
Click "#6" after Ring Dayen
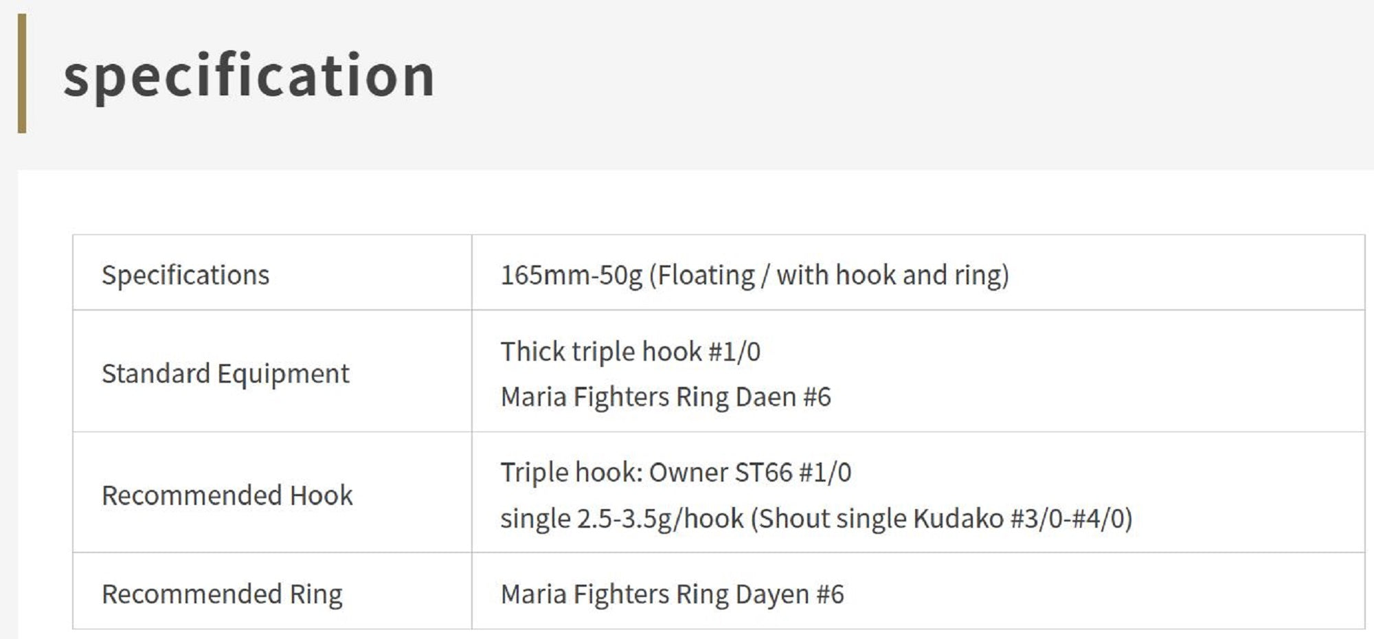830,594
